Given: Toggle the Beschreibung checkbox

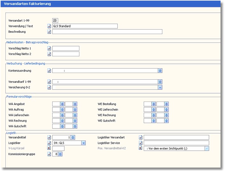Looking at the screenshot, I should [x=49, y=32].
